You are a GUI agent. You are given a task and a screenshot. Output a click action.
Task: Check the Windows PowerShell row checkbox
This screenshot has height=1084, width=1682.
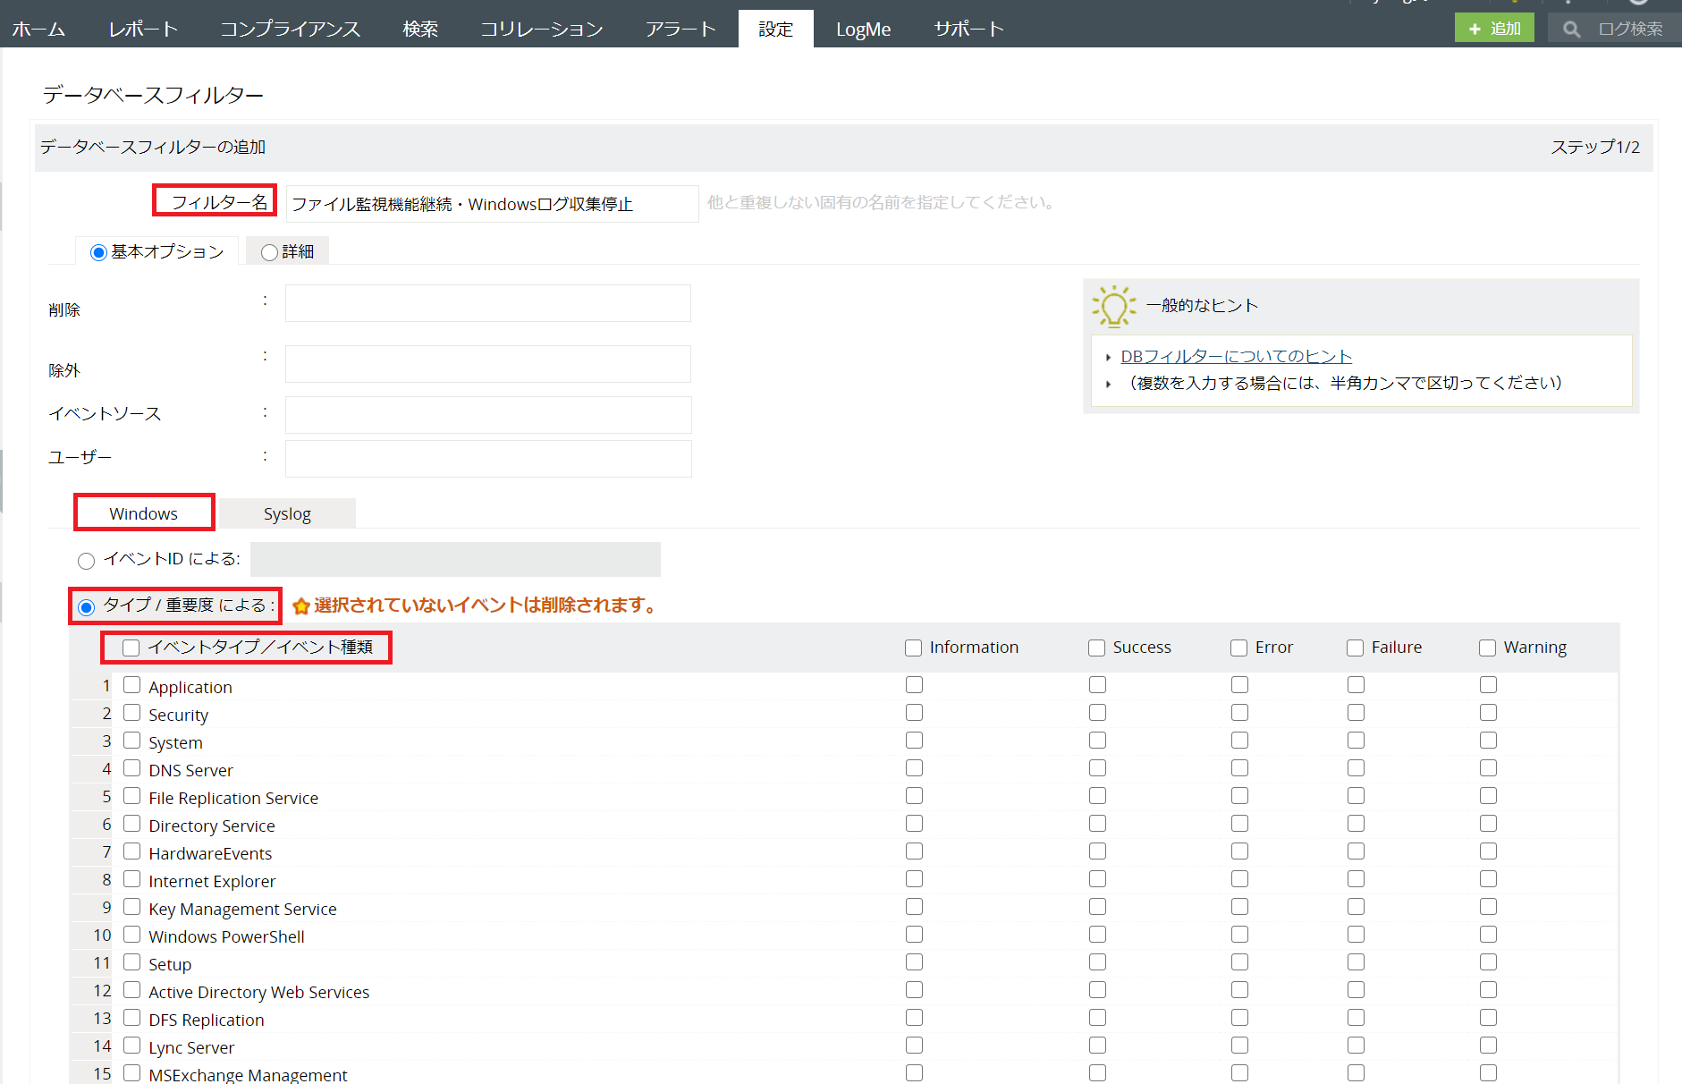(132, 935)
